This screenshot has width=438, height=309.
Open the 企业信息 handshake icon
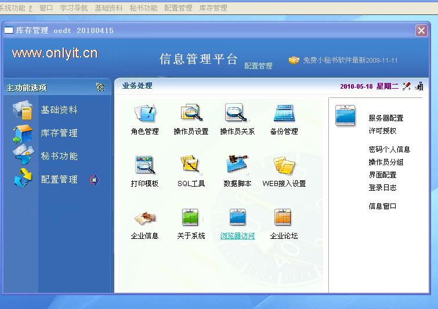144,218
